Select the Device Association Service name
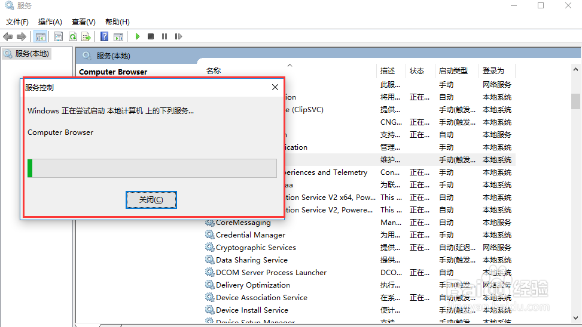Viewport: 582px width, 327px height. click(261, 298)
